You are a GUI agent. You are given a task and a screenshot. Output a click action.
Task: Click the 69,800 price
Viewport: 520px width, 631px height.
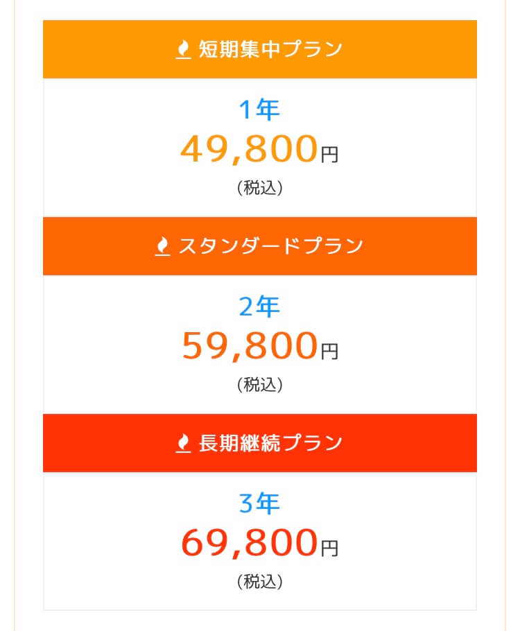click(250, 543)
